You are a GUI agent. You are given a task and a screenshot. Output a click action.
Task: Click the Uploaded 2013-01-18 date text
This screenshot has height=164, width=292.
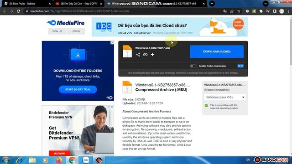click(x=143, y=103)
